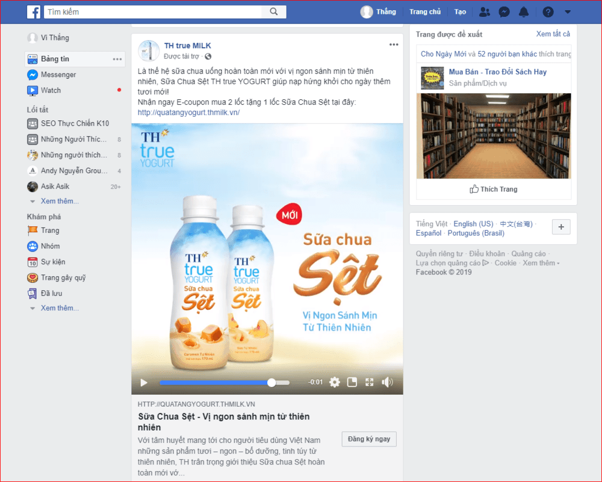
Task: Click the friend requests icon
Action: [486, 12]
